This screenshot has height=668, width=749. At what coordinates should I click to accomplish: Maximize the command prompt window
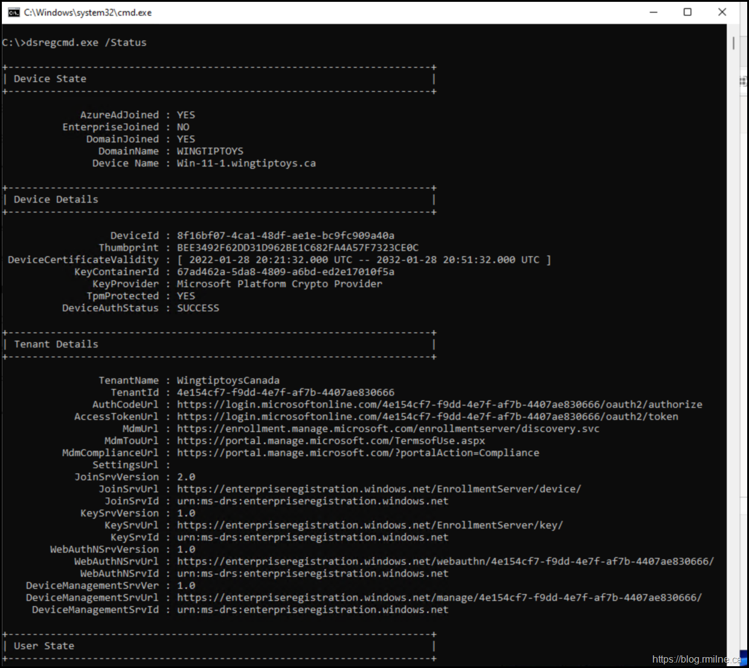click(687, 12)
